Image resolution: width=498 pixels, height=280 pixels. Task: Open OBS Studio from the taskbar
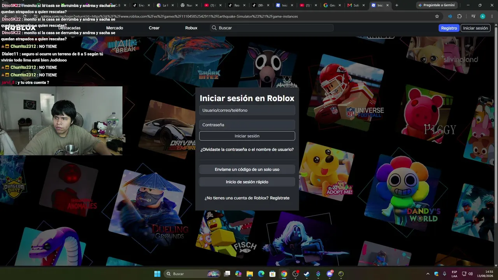pyautogui.click(x=295, y=274)
